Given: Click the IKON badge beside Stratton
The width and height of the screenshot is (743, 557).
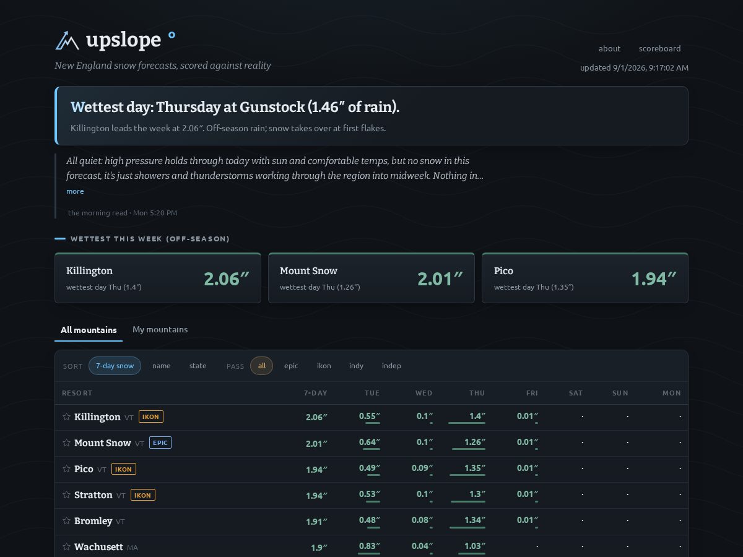Looking at the screenshot, I should tap(143, 495).
